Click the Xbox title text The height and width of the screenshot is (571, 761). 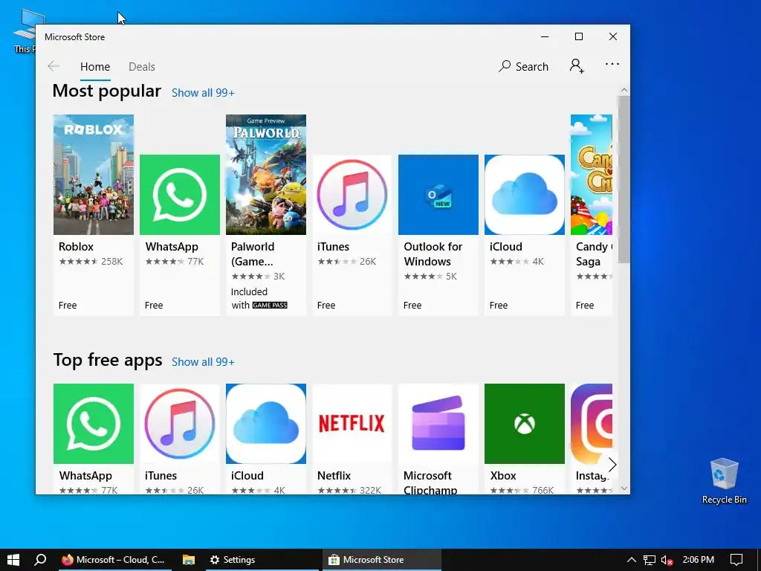(x=503, y=476)
